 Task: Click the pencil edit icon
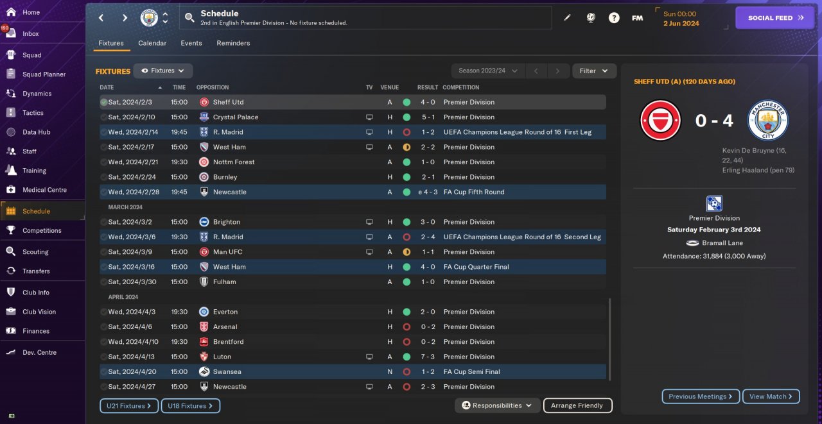pyautogui.click(x=567, y=18)
